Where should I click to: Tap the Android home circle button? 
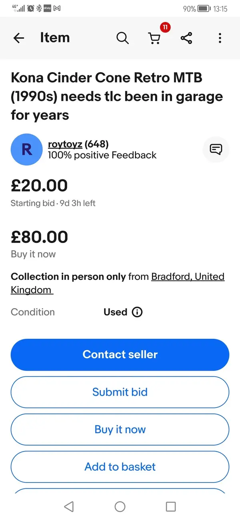(x=120, y=506)
